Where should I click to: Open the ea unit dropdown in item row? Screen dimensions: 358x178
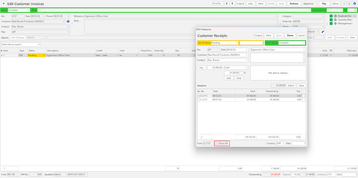point(137,55)
